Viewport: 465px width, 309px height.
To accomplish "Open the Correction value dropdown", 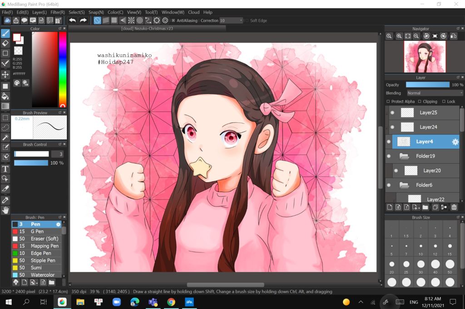I will tap(231, 20).
